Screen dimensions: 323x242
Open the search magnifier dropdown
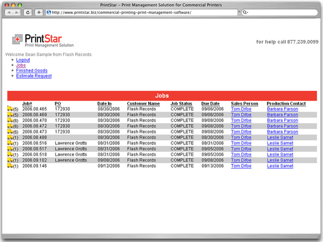click(245, 12)
